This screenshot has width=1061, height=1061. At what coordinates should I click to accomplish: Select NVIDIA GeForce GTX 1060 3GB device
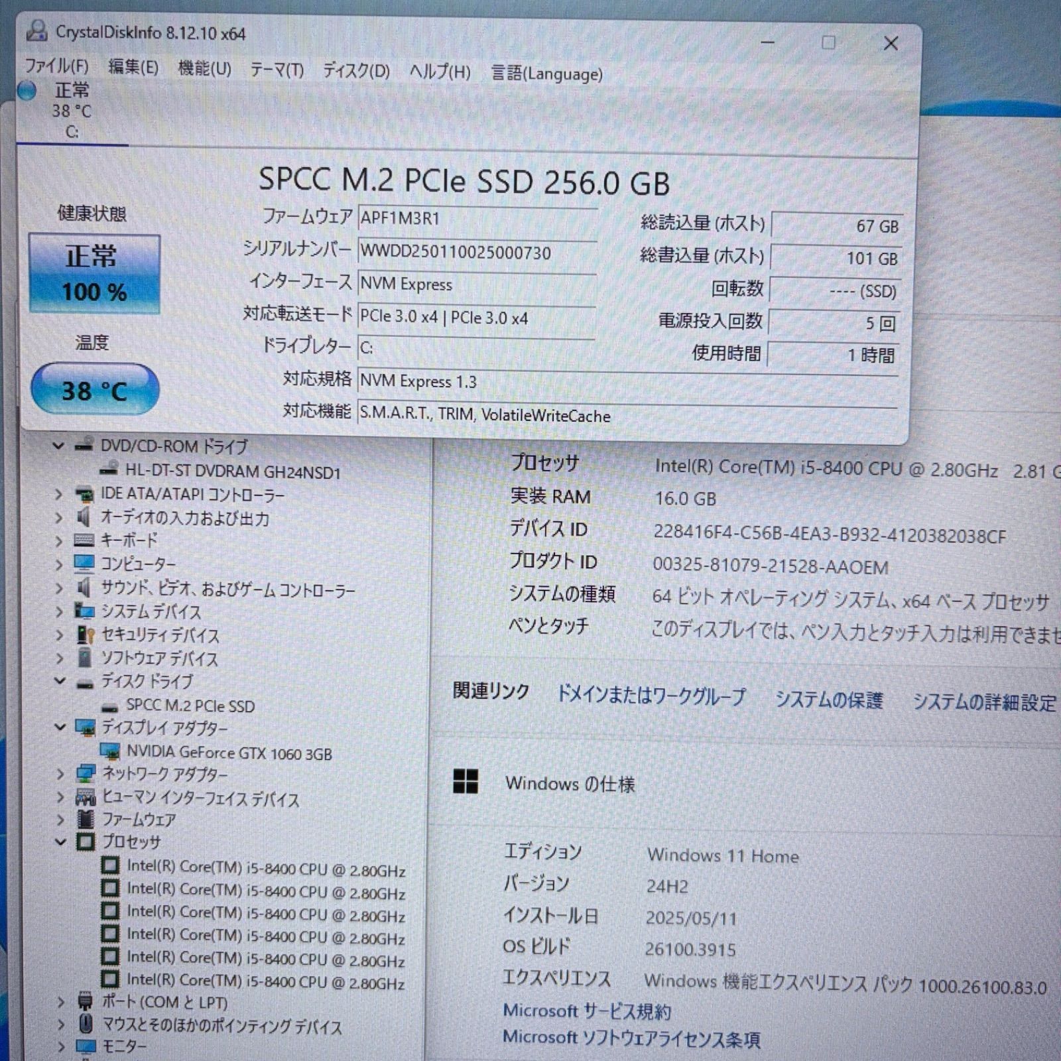point(229,753)
